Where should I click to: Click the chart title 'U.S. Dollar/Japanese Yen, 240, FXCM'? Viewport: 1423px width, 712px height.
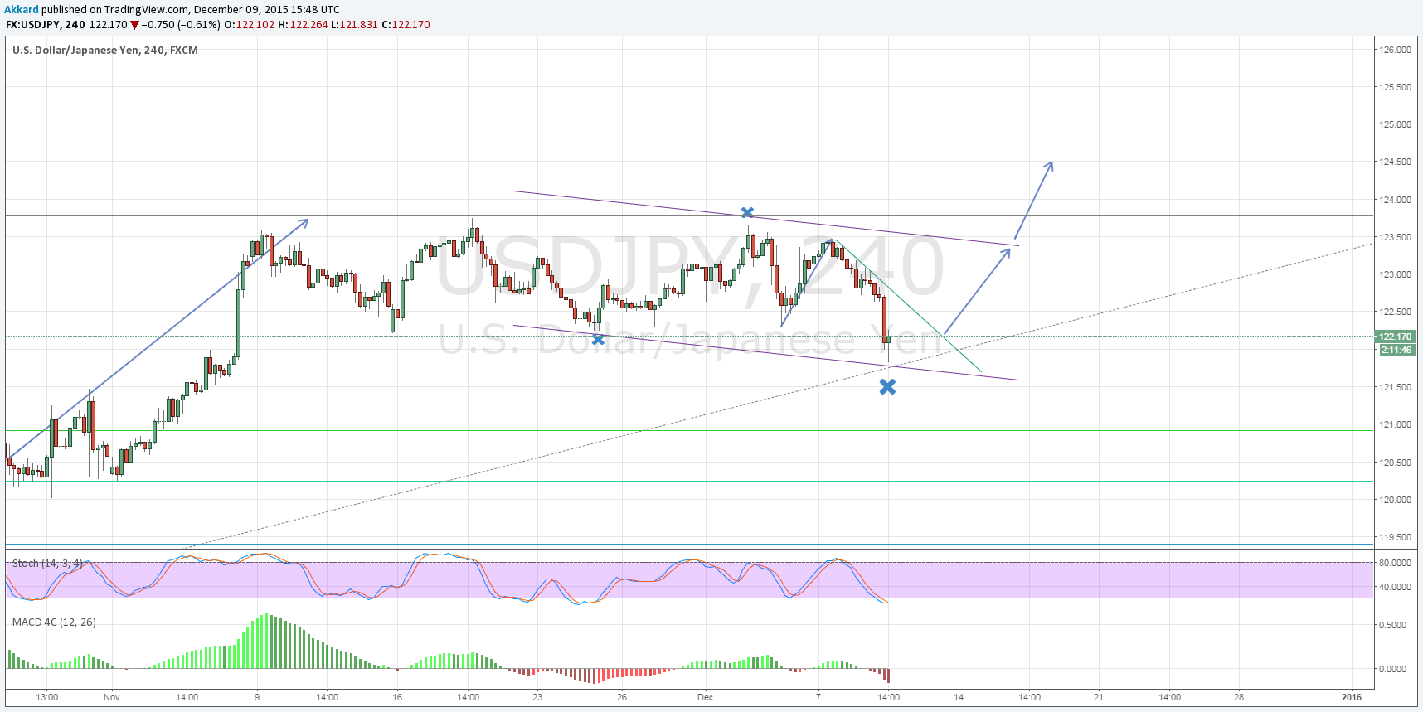click(105, 51)
